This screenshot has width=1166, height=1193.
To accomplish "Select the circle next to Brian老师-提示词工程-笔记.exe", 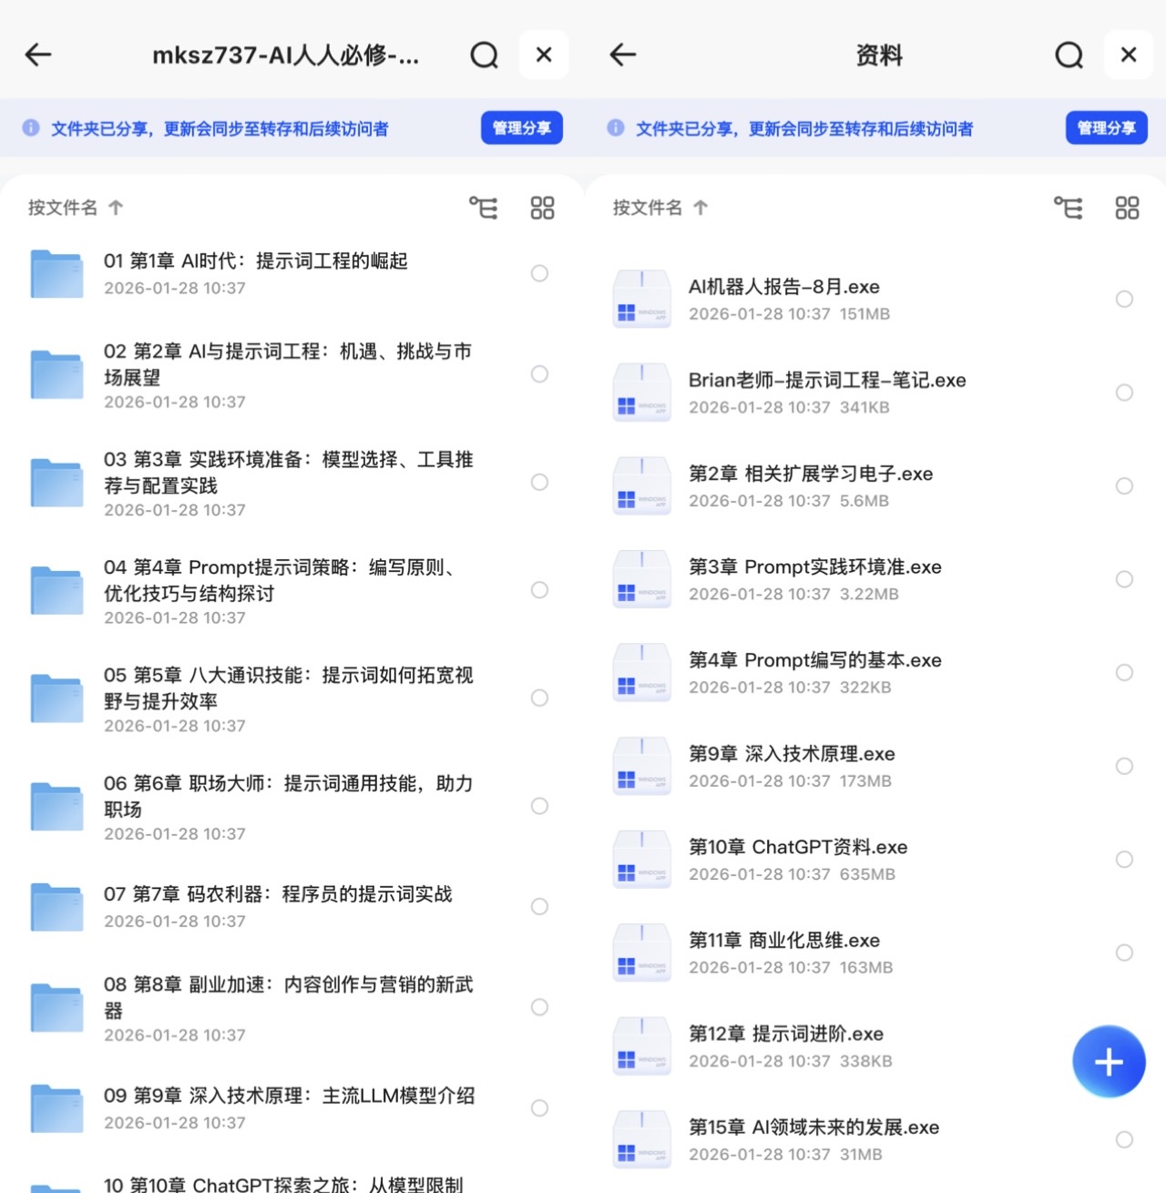I will (1124, 393).
